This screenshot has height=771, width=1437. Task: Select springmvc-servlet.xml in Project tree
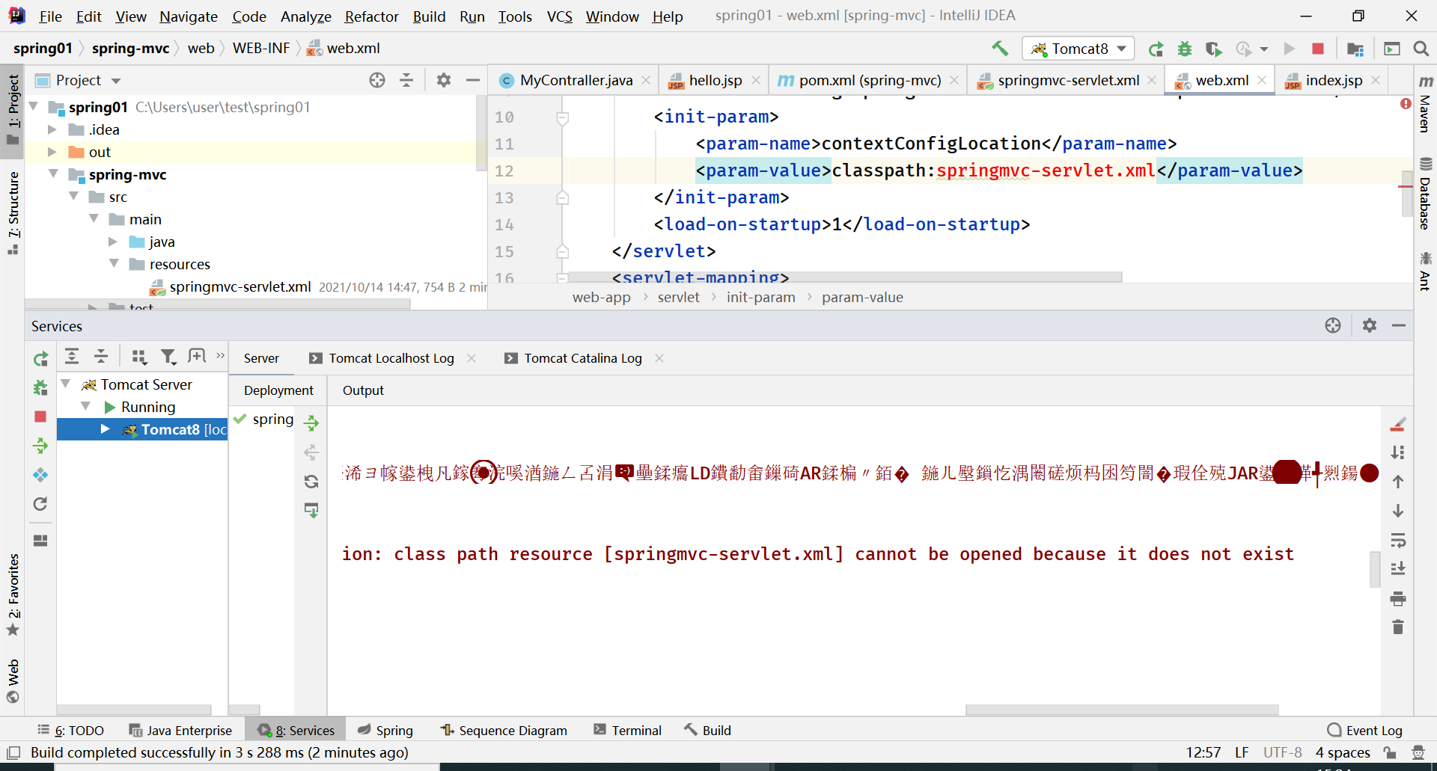coord(240,286)
